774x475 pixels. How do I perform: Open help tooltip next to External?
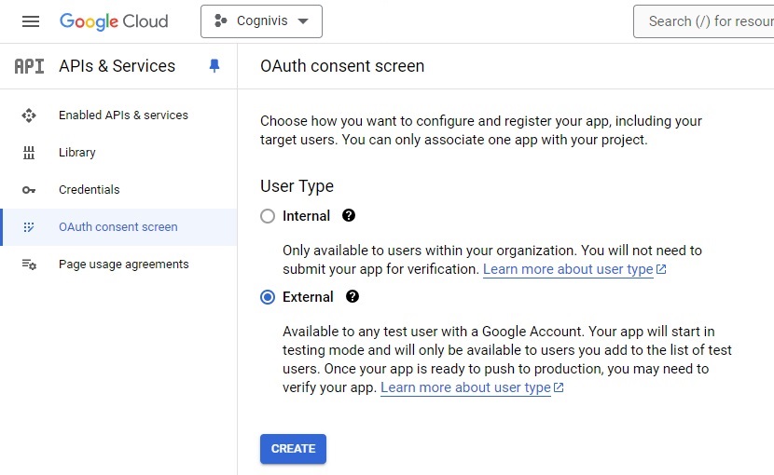pos(352,297)
